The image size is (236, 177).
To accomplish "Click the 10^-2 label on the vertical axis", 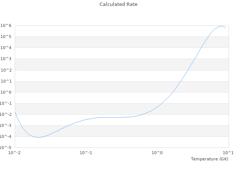I will pos(6,114).
